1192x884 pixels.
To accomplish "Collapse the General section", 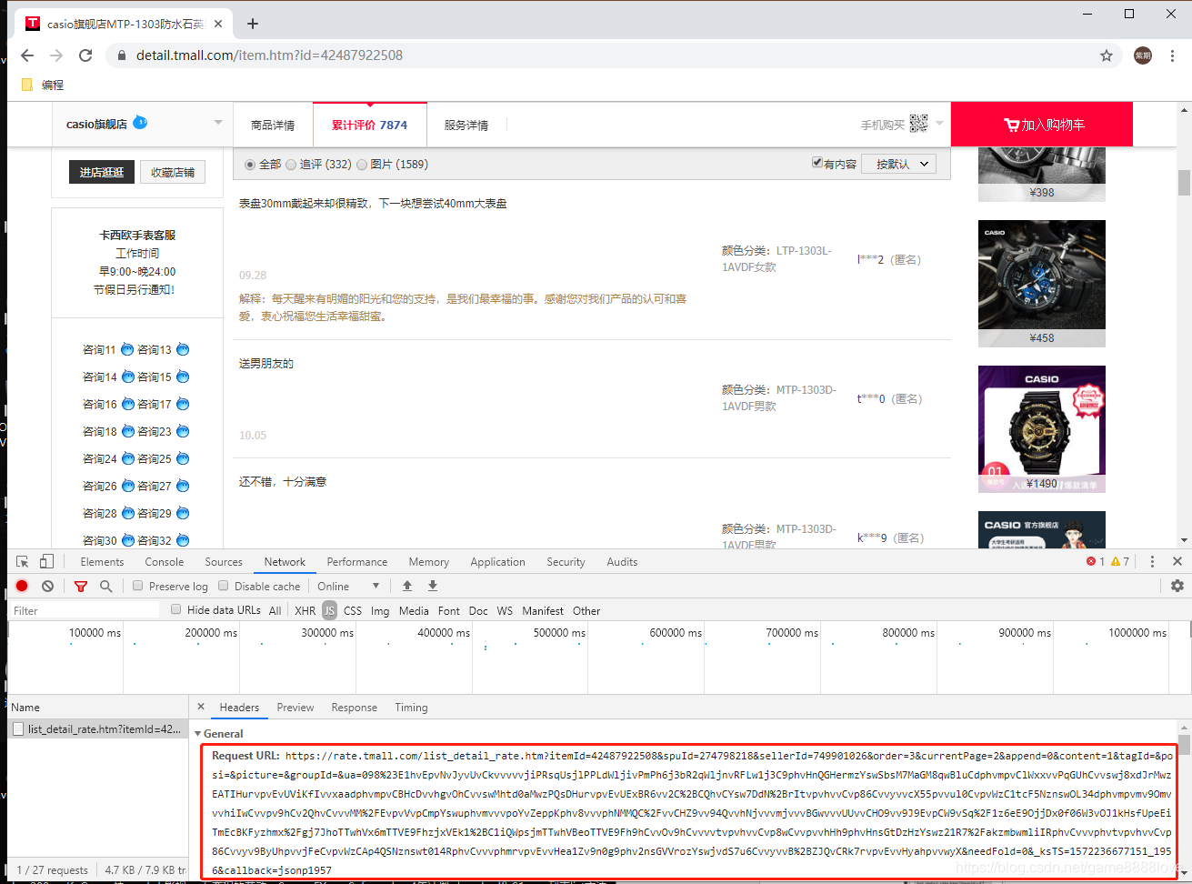I will (x=198, y=733).
